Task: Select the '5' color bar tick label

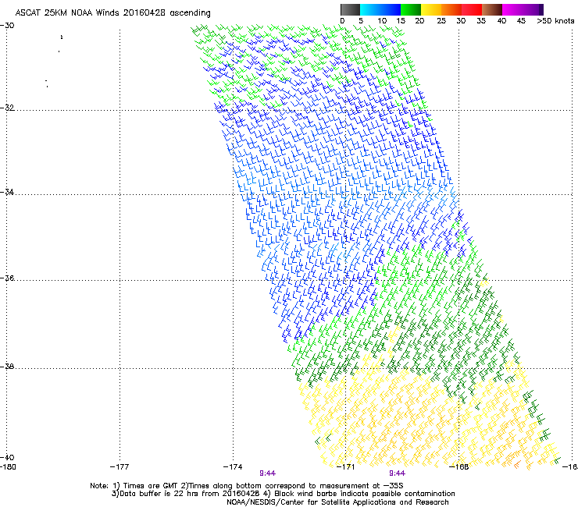Action: [x=361, y=21]
